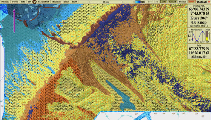
Task: Click the moon phase bar icon
Action: [207, 36]
